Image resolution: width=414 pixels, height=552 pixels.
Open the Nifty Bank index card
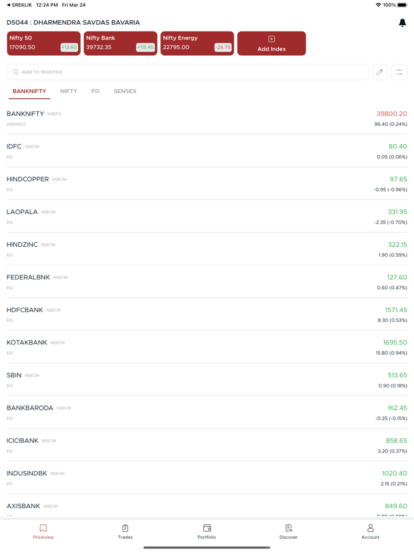pyautogui.click(x=120, y=44)
